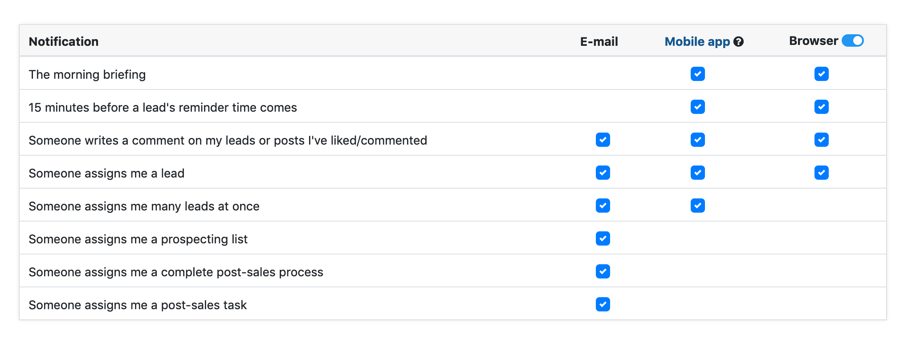
Task: Disable Mobile app for someone assigns me a lead
Action: click(697, 173)
